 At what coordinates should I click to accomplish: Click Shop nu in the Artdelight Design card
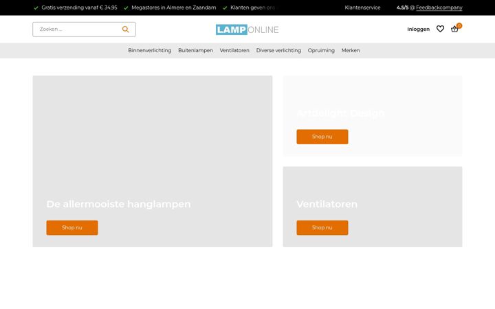[x=322, y=137]
